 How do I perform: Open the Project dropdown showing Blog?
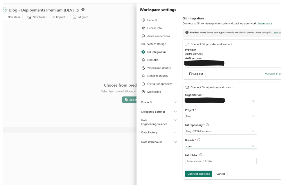[x=221, y=116]
